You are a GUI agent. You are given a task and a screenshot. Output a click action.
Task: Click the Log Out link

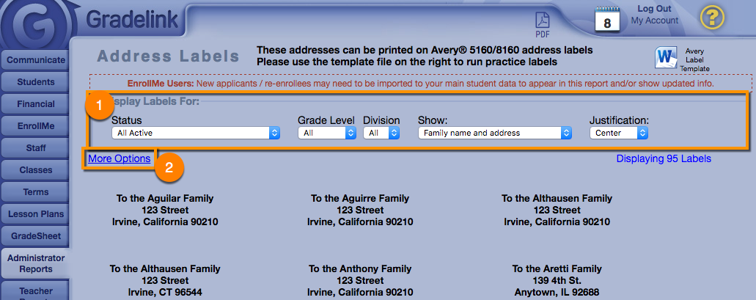pyautogui.click(x=654, y=9)
